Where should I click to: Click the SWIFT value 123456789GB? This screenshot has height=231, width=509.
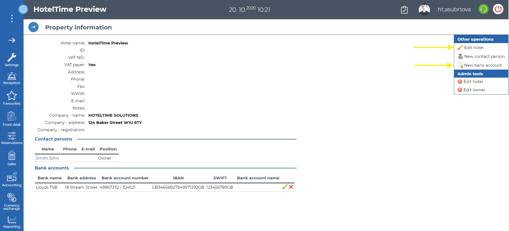coord(220,187)
